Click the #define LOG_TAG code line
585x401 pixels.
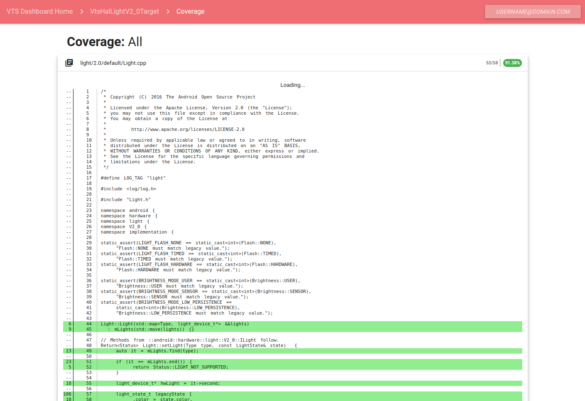133,178
